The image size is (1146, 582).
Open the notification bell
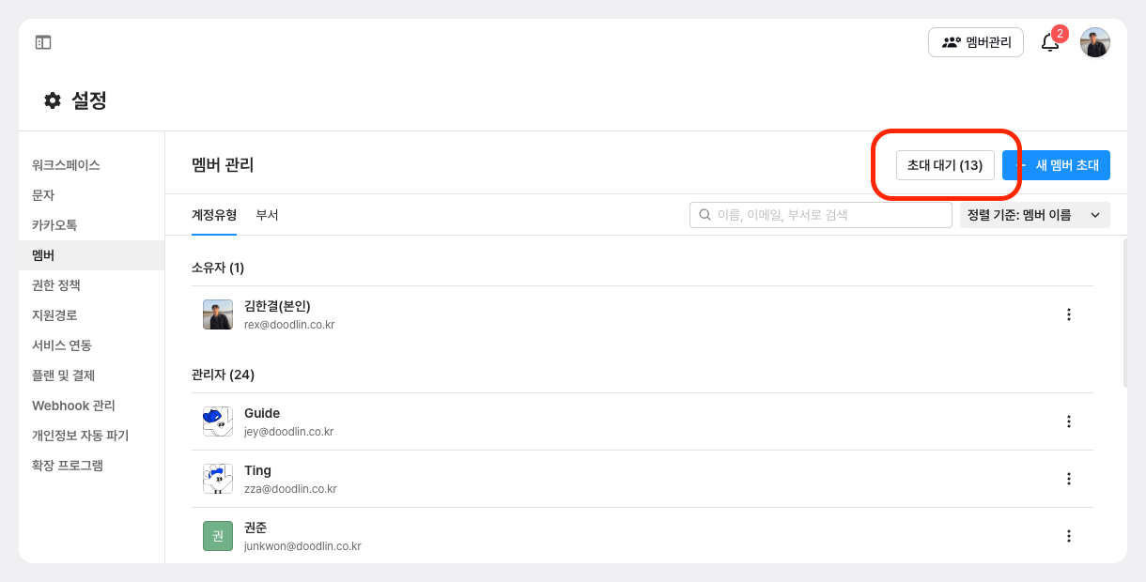1050,42
